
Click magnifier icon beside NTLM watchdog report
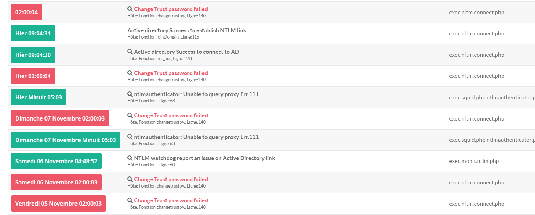pos(130,158)
